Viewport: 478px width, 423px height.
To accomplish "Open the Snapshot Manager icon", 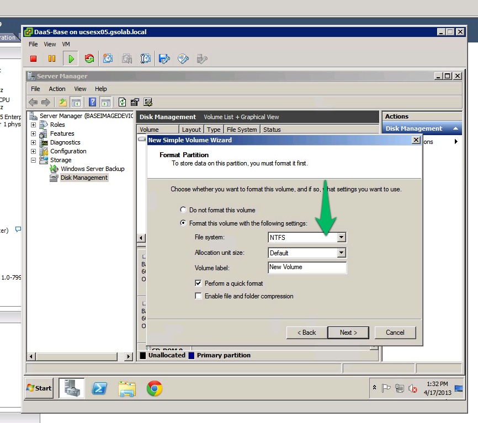I will click(x=145, y=58).
